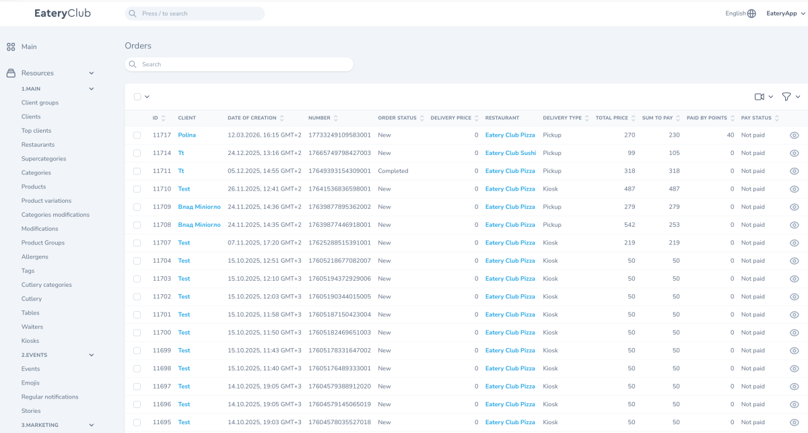Screen dimensions: 808x433
Task: View order 11702 with eye icon
Action: click(794, 297)
